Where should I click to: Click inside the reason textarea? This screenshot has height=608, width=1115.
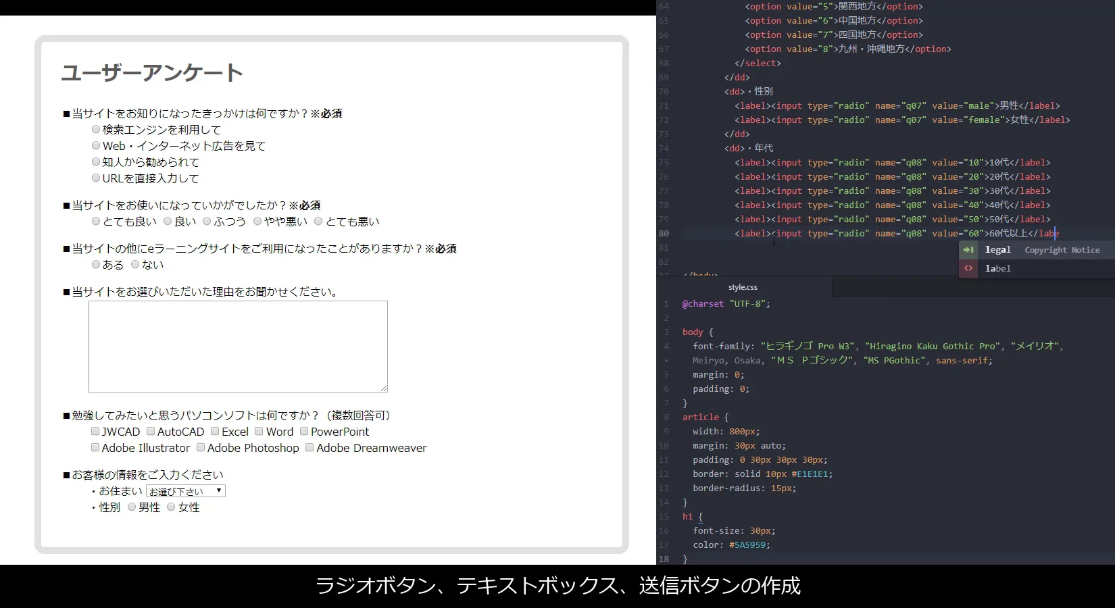point(238,347)
